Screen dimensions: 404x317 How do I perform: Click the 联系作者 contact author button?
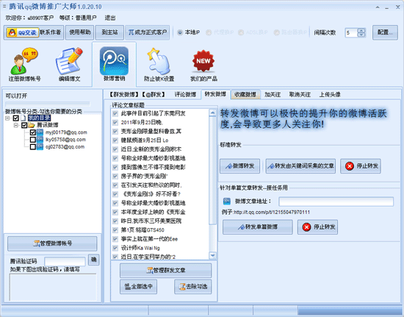tap(51, 32)
